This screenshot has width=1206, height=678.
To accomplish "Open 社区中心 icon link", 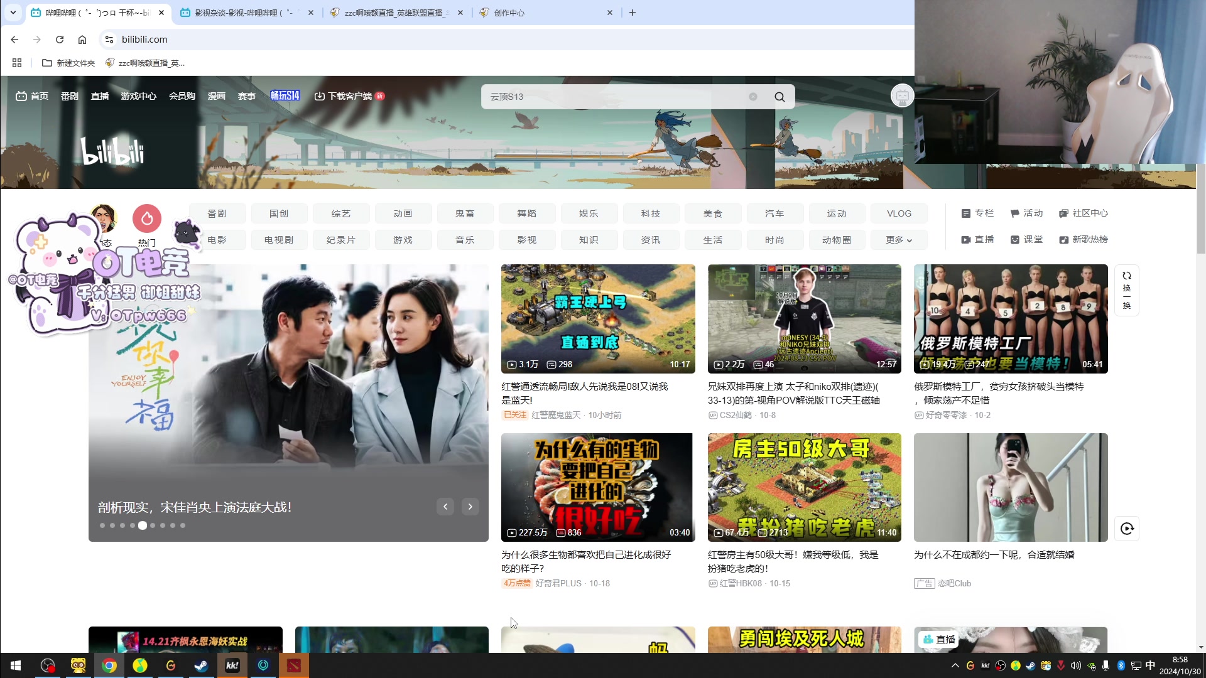I will 1084,213.
